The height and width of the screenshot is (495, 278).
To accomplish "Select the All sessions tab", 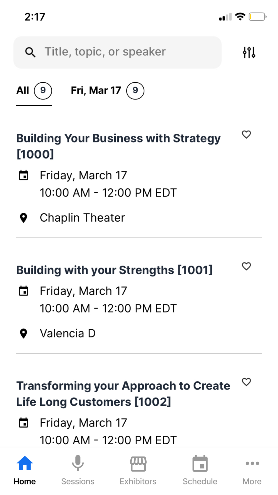I will [34, 90].
